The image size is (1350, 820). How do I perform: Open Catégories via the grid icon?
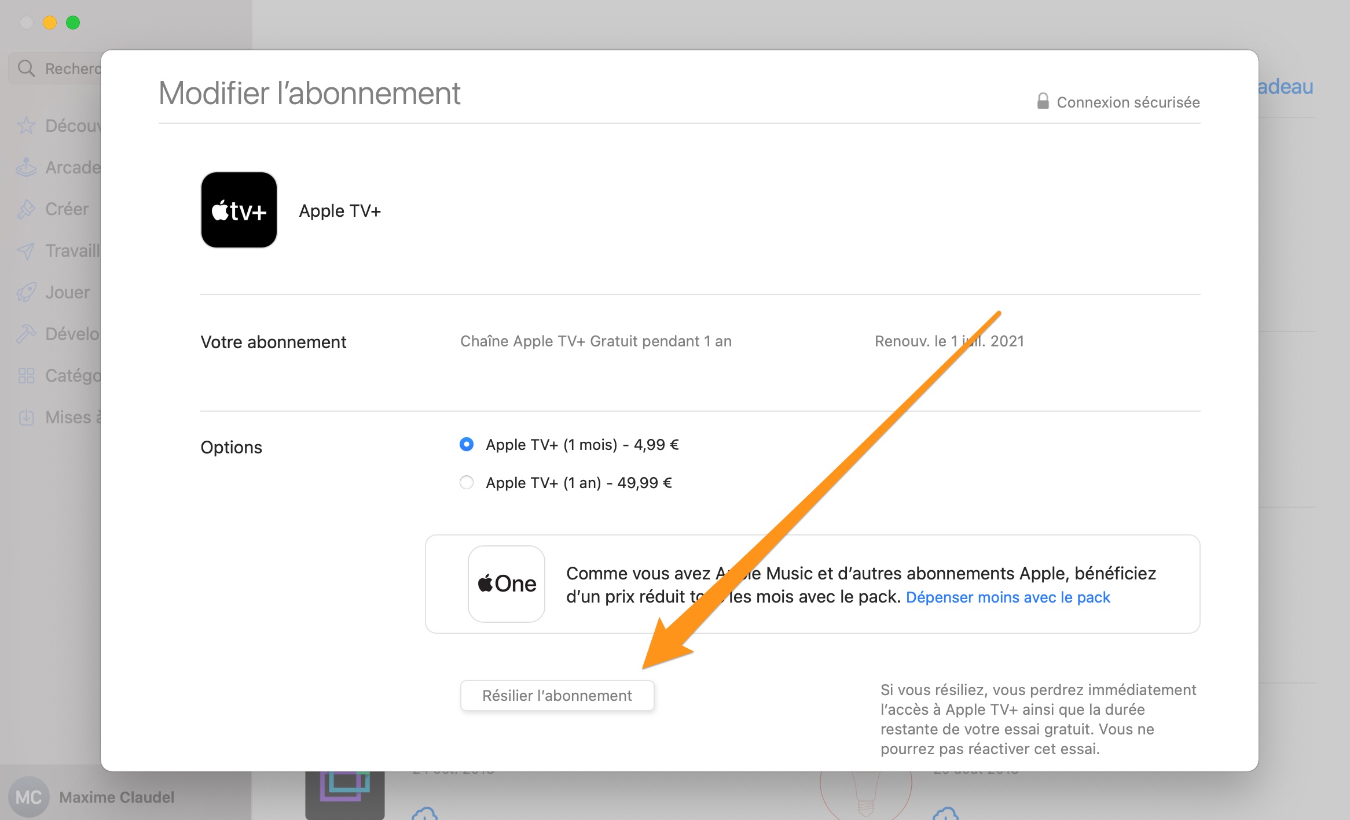(26, 375)
